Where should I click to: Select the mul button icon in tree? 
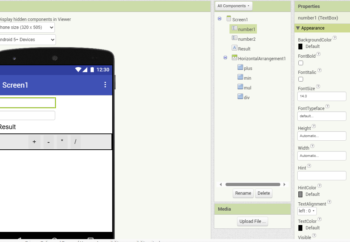240,87
